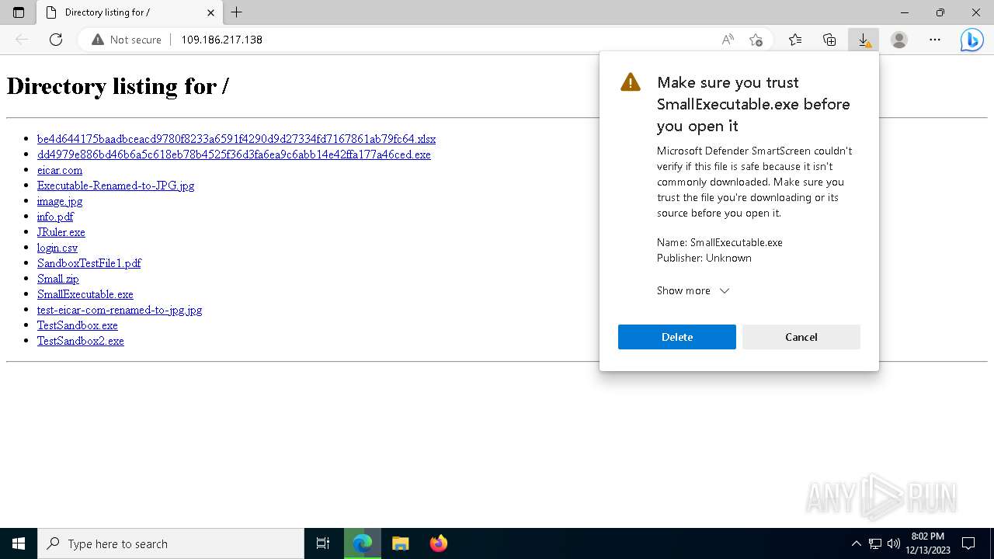Open the tab actions menu icon
Viewport: 994px width, 559px height.
pos(19,12)
